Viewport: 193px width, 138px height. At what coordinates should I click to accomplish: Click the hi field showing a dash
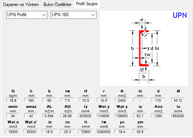pyautogui.click(x=140, y=100)
